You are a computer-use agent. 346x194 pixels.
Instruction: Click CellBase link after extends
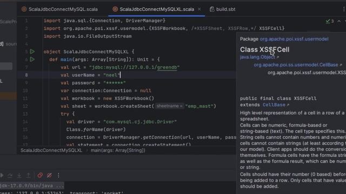(274, 105)
